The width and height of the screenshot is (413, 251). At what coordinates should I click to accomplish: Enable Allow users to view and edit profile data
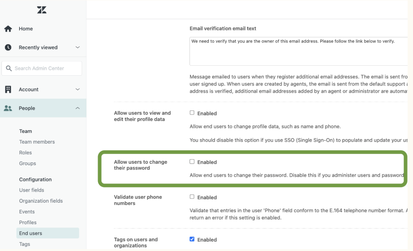(192, 113)
